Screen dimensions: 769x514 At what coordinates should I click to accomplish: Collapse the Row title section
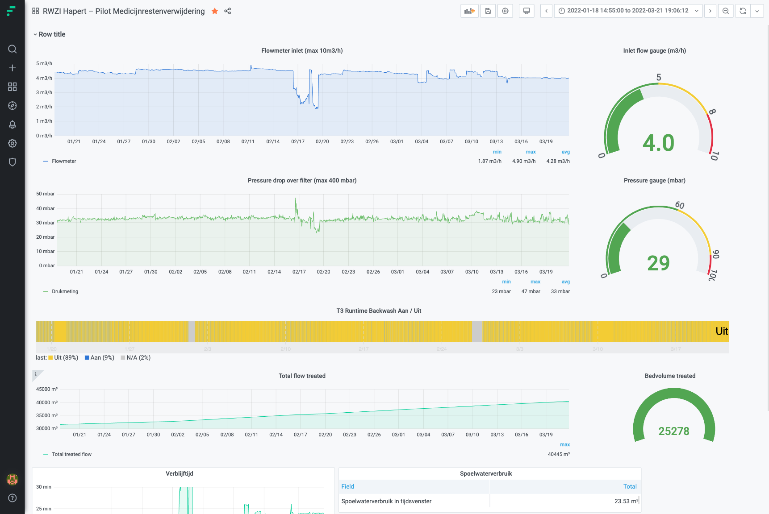(x=50, y=34)
